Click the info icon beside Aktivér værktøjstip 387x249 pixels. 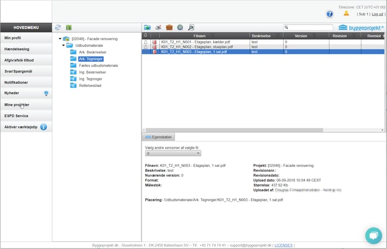(44, 127)
